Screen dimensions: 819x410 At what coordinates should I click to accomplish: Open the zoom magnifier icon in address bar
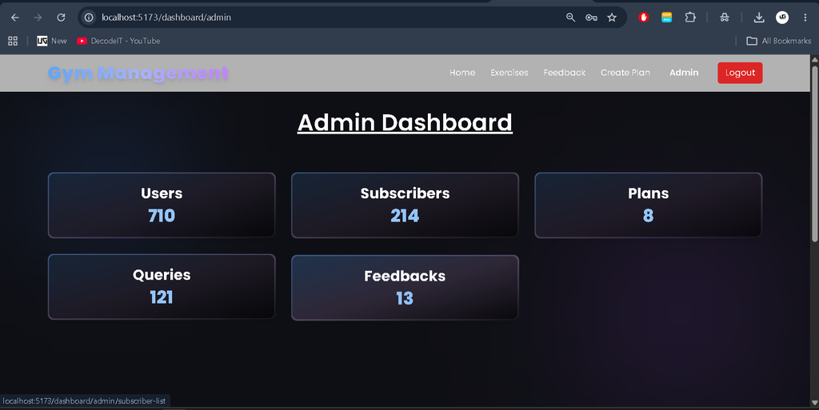570,18
